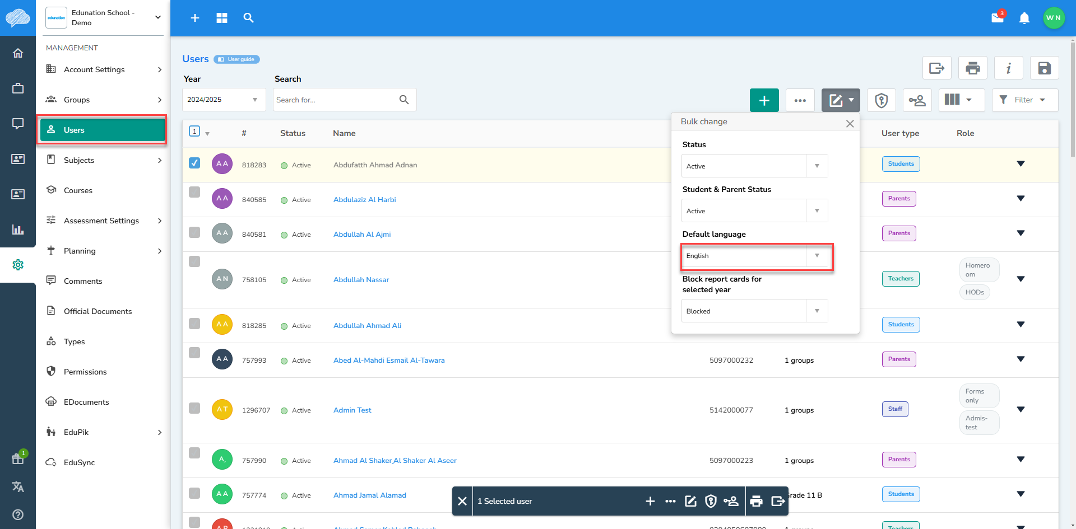
Task: Open the Edunation School Demo account switcher
Action: pyautogui.click(x=104, y=18)
